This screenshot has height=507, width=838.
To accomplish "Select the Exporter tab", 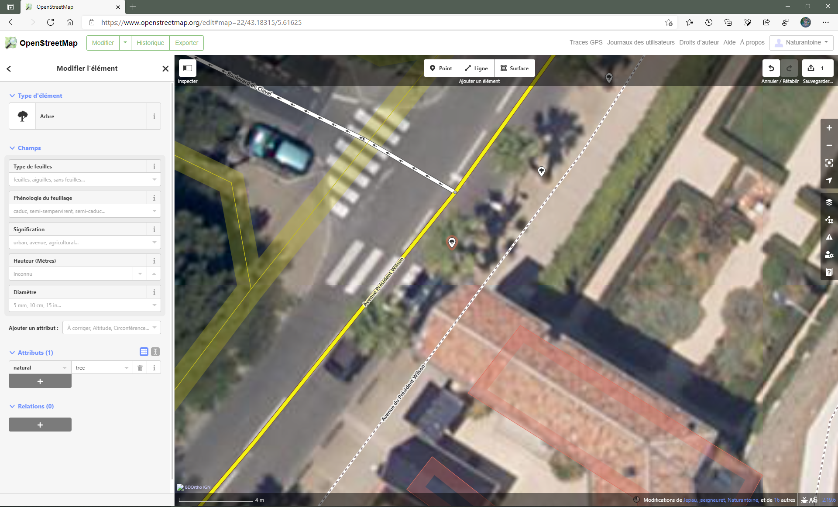I will pos(186,43).
